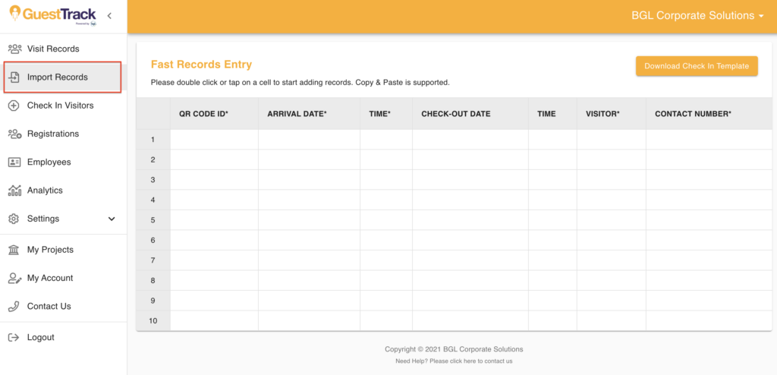Collapse the sidebar with the arrow
The height and width of the screenshot is (375, 777).
click(109, 16)
